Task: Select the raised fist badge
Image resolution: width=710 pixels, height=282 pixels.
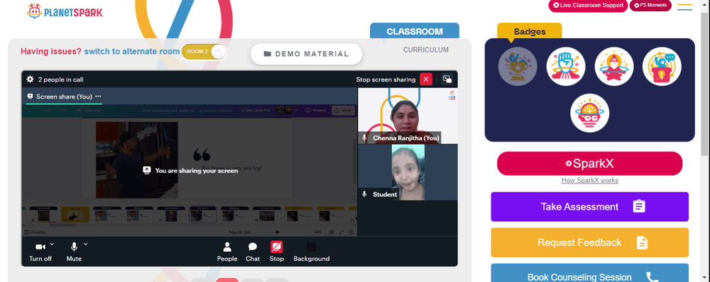Action: point(566,67)
